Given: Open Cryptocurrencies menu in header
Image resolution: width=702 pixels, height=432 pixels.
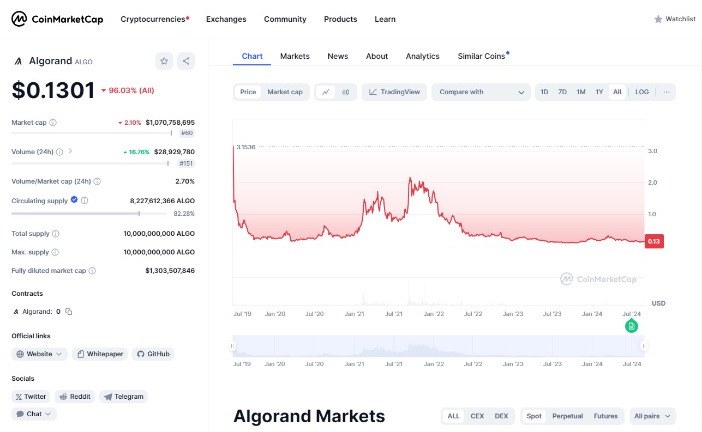Looking at the screenshot, I should [x=153, y=19].
